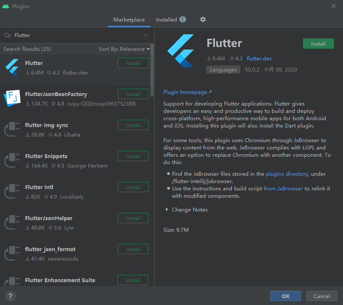This screenshot has height=305, width=343.
Task: Select flutter-img-sync plugin name
Action: pyautogui.click(x=47, y=125)
